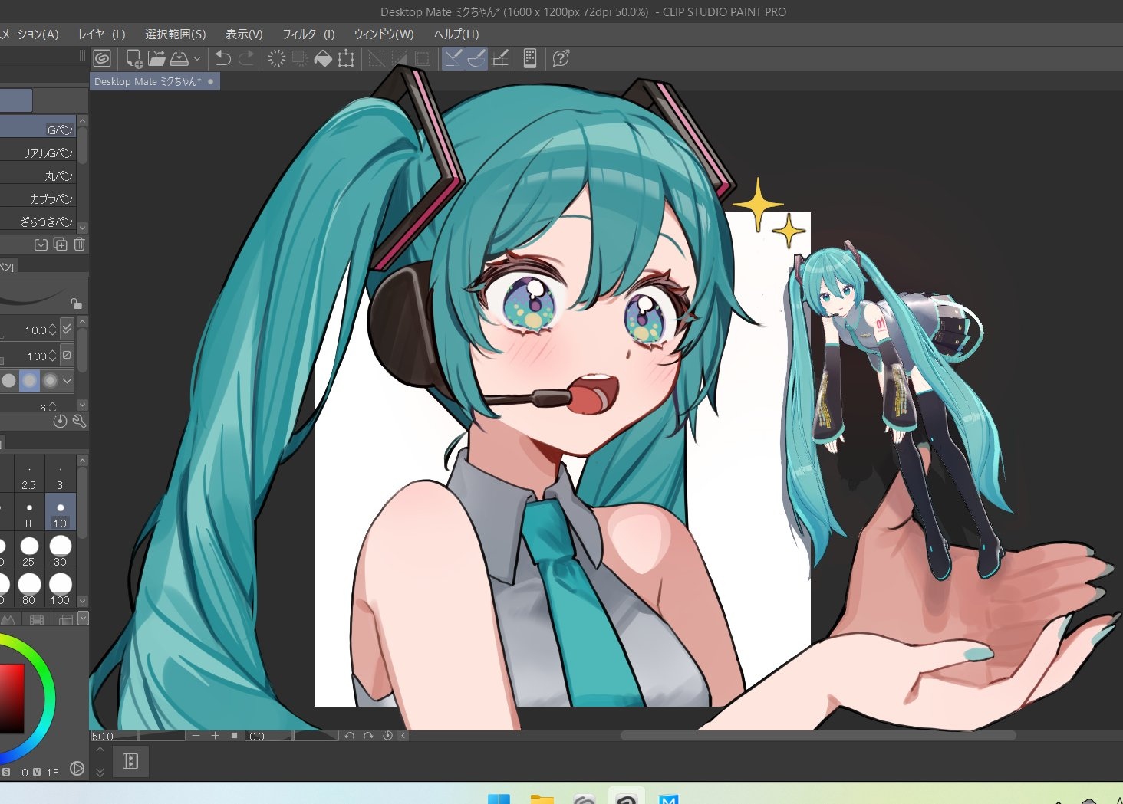Open sub tool detail wrench icon
Screen dimensions: 1123x804
click(x=79, y=421)
